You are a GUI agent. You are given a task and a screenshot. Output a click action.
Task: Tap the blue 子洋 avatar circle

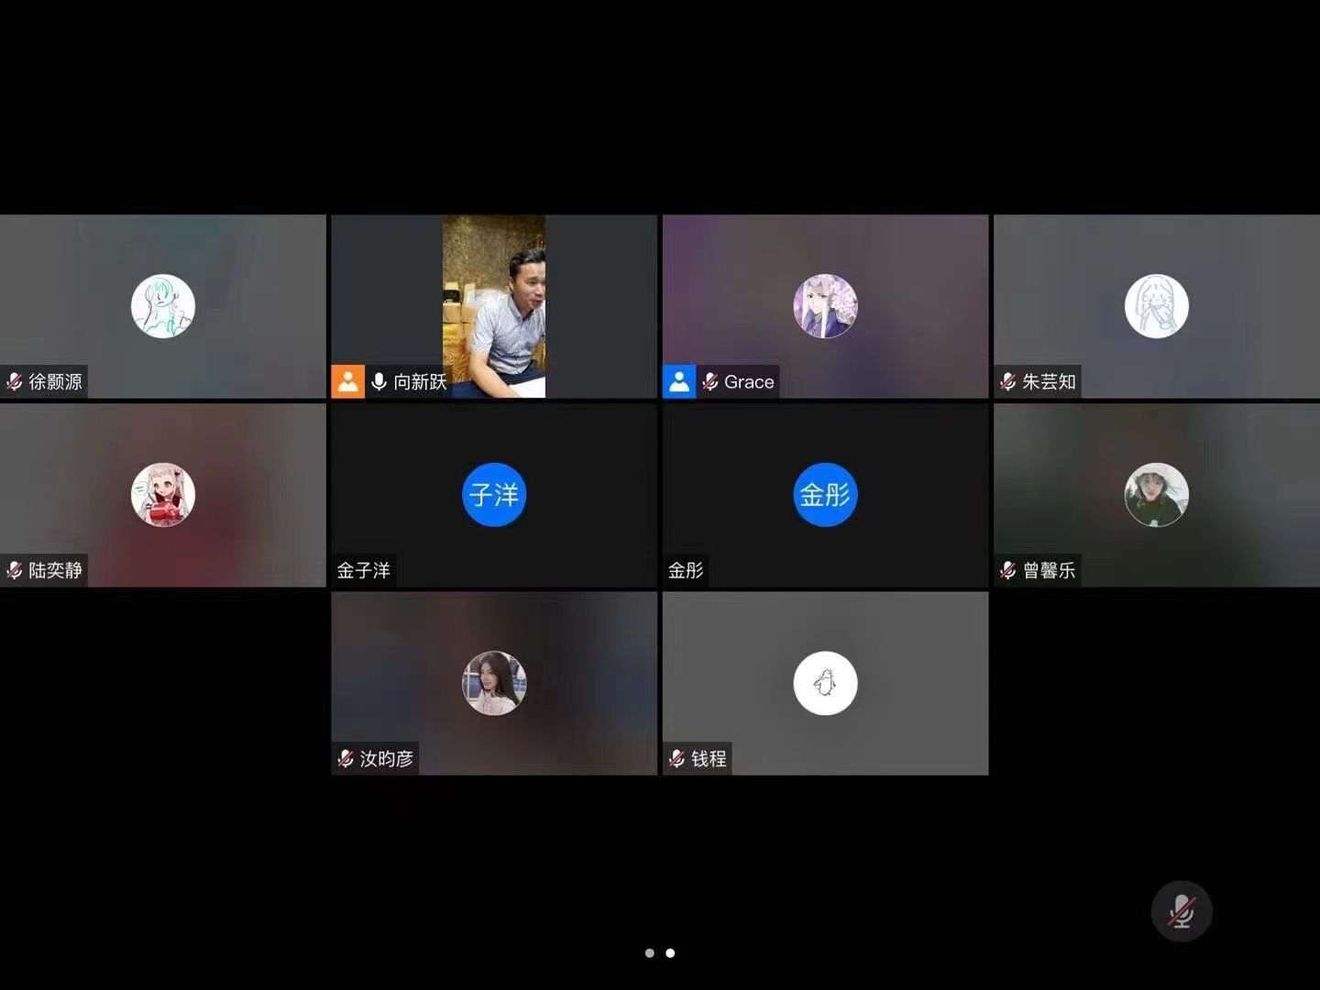point(494,495)
